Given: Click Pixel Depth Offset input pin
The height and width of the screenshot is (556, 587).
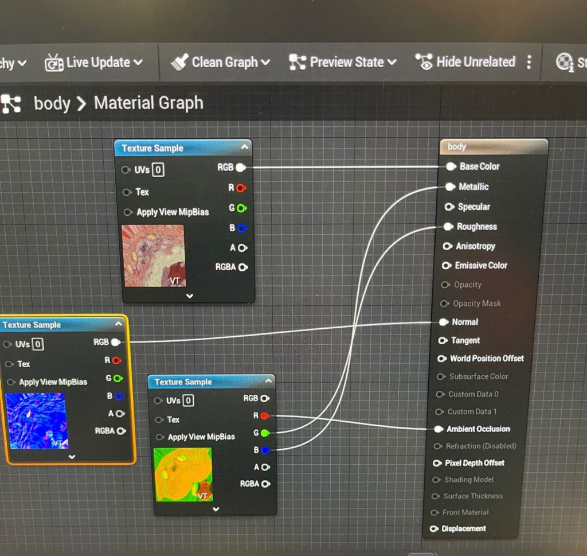Looking at the screenshot, I should coord(437,463).
